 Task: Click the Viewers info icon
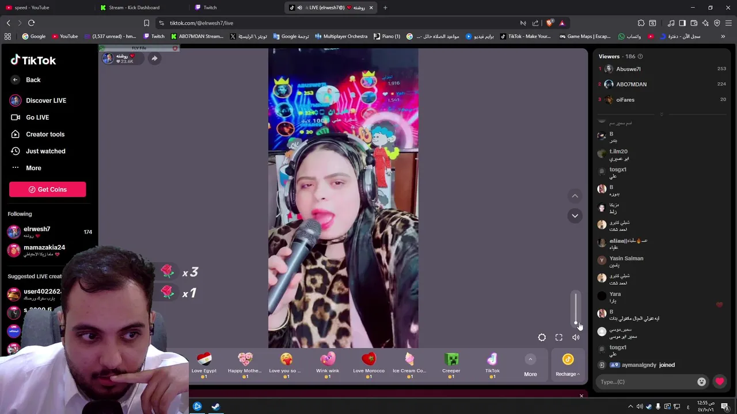tap(640, 56)
